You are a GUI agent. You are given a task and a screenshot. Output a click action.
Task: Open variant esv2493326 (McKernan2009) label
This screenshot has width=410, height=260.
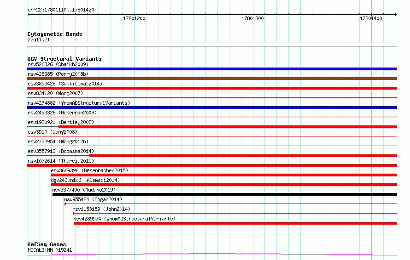click(62, 113)
